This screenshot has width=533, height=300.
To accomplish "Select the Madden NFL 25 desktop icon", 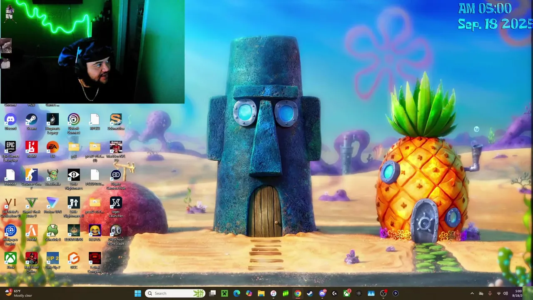I will (x=116, y=152).
